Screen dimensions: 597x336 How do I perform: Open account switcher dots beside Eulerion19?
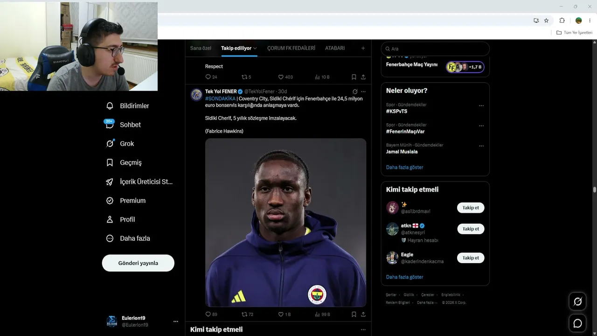[176, 322]
